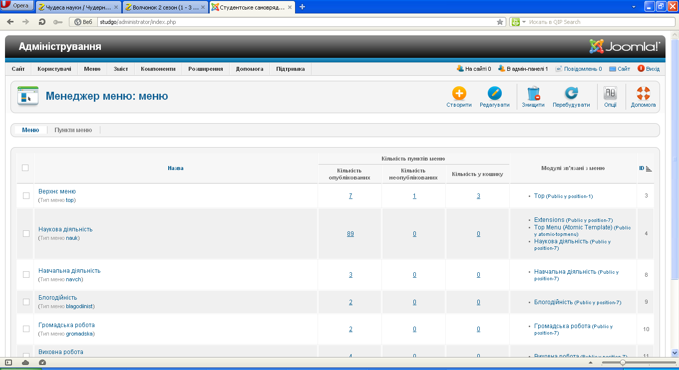The width and height of the screenshot is (679, 370).
Task: Select the Меню submenu tab
Action: [x=30, y=130]
